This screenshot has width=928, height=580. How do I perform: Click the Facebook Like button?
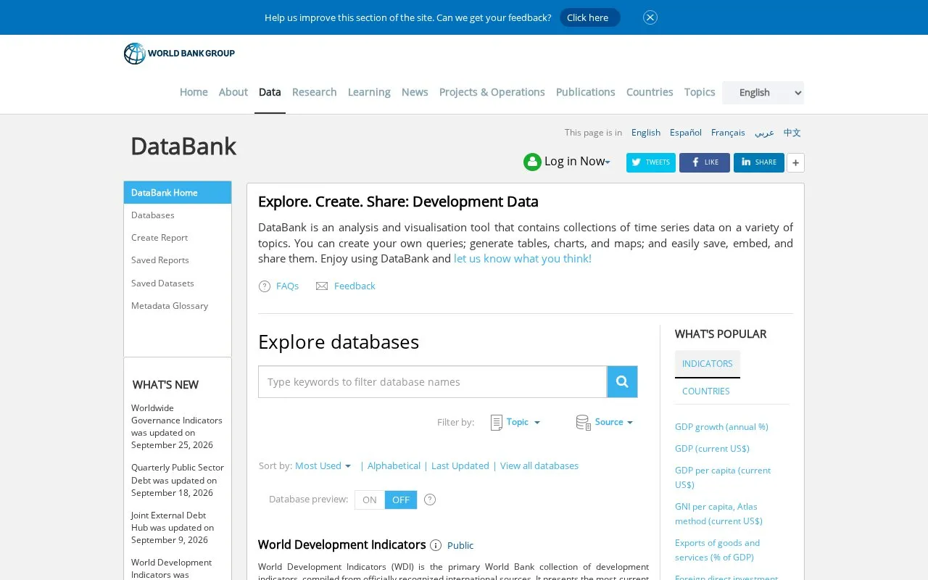[705, 162]
